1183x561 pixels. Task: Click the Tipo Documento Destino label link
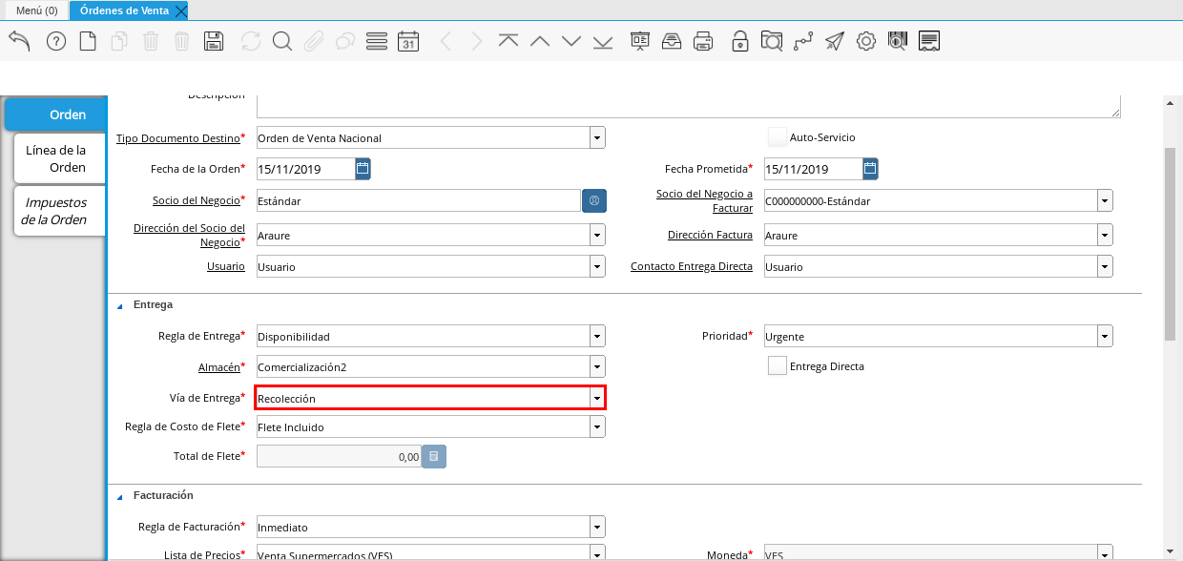coord(177,138)
